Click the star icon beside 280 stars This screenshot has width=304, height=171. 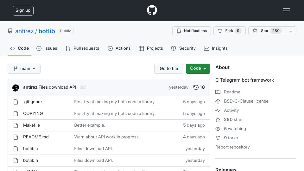click(218, 119)
